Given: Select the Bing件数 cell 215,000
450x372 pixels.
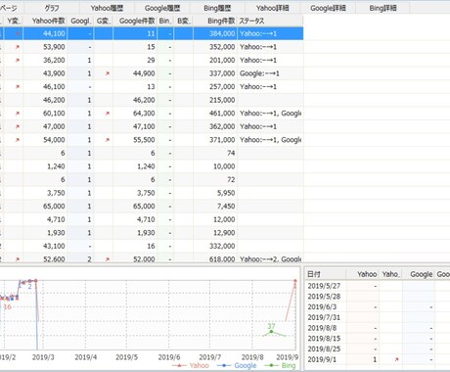Looking at the screenshot, I should [x=215, y=100].
